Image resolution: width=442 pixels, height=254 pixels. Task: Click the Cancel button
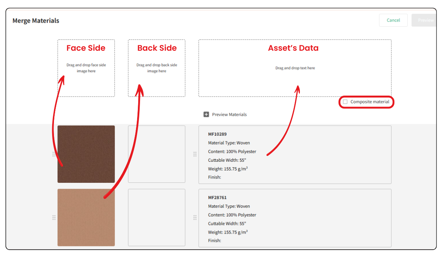(x=393, y=20)
